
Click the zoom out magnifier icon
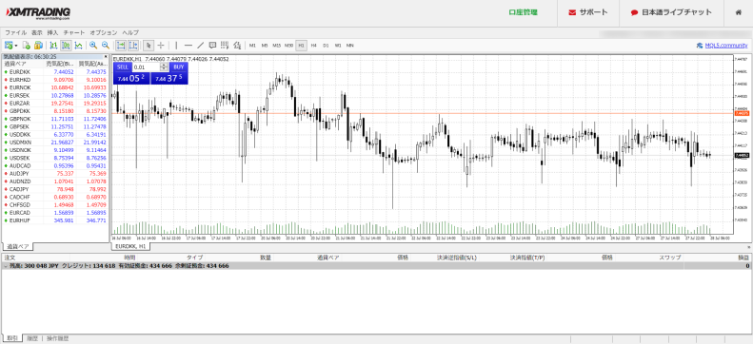[x=105, y=45]
